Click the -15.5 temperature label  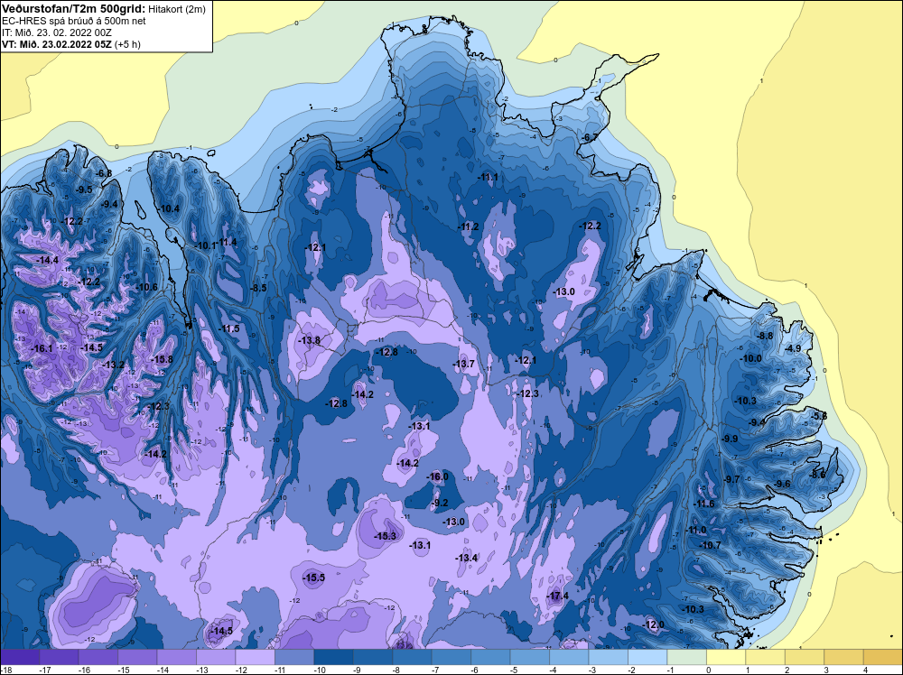point(314,578)
